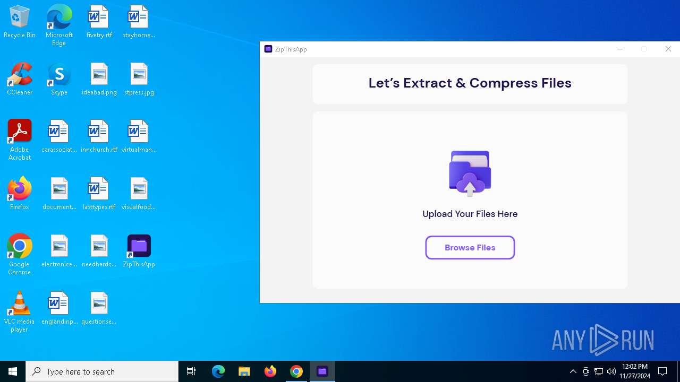Select ideabad.png image file
Image resolution: width=680 pixels, height=382 pixels.
[99, 80]
